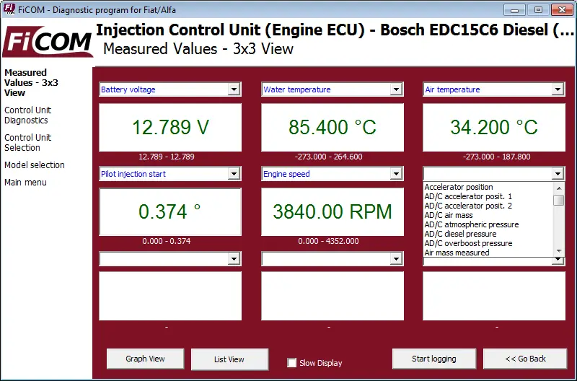This screenshot has height=381, width=577.
Task: Go to Model selection
Action: pos(34,165)
